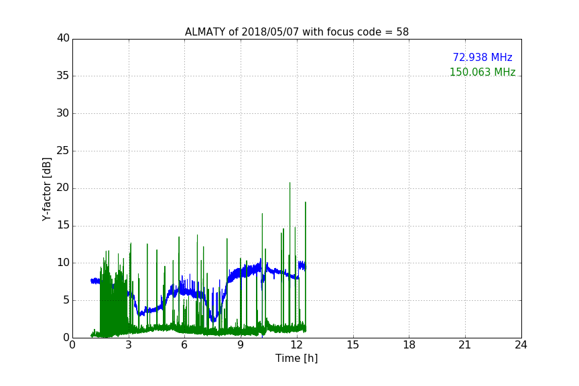Click the dense green burst between hours 1 and 3
579x386 pixels.
pos(114,296)
